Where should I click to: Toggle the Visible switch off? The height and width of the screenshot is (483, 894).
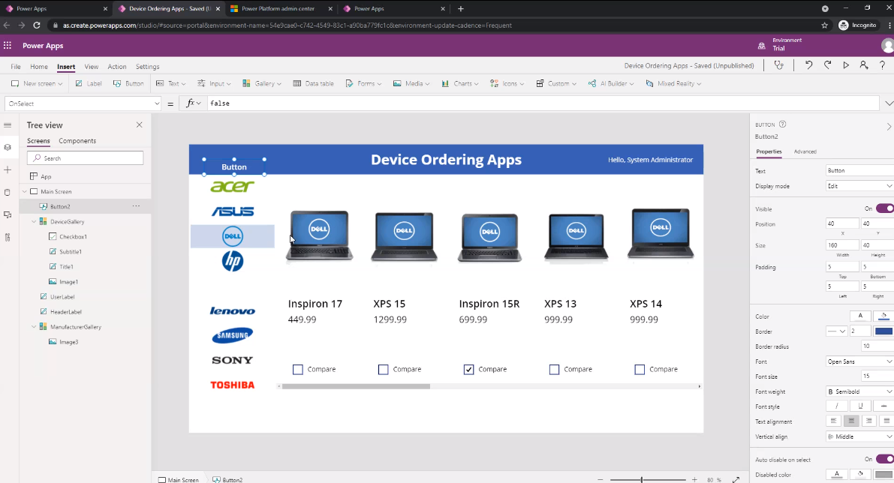(x=885, y=208)
